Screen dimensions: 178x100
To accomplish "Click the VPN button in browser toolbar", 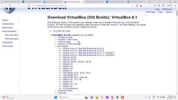I will (170, 6).
